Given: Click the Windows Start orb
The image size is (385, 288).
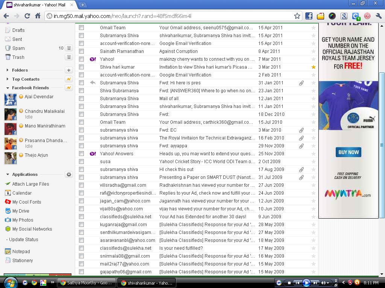Looking at the screenshot, I should pyautogui.click(x=10, y=283).
